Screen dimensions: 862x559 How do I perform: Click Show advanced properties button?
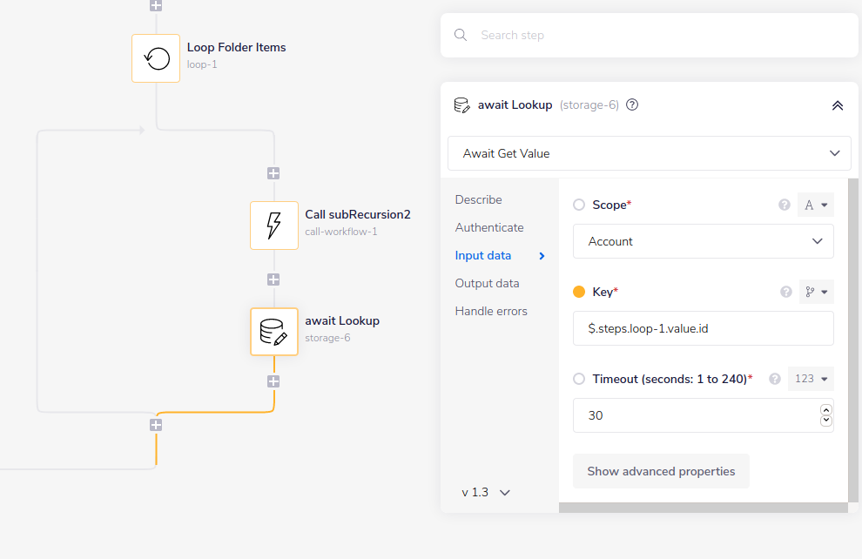click(x=661, y=471)
